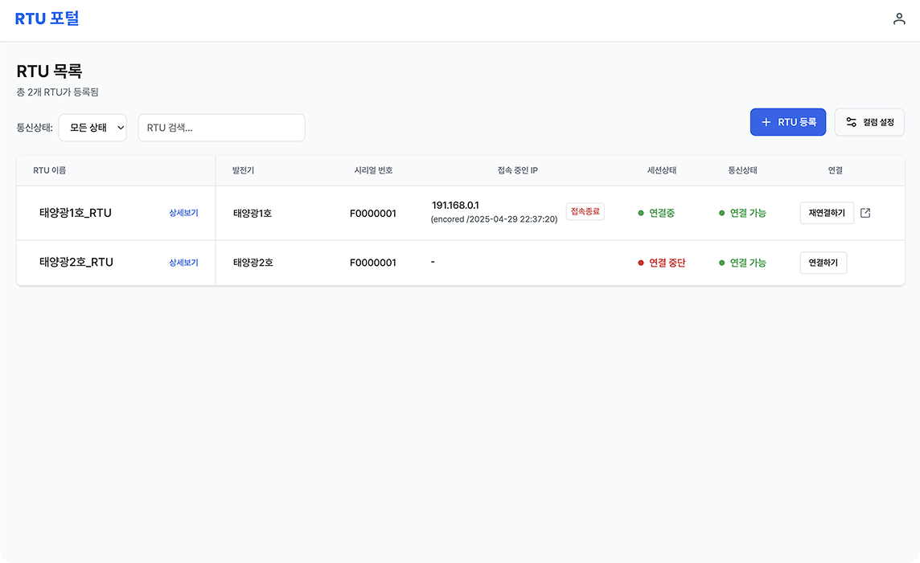Click 연결하기 for 태양광2호_RTU
The height and width of the screenshot is (563, 920).
pos(823,263)
